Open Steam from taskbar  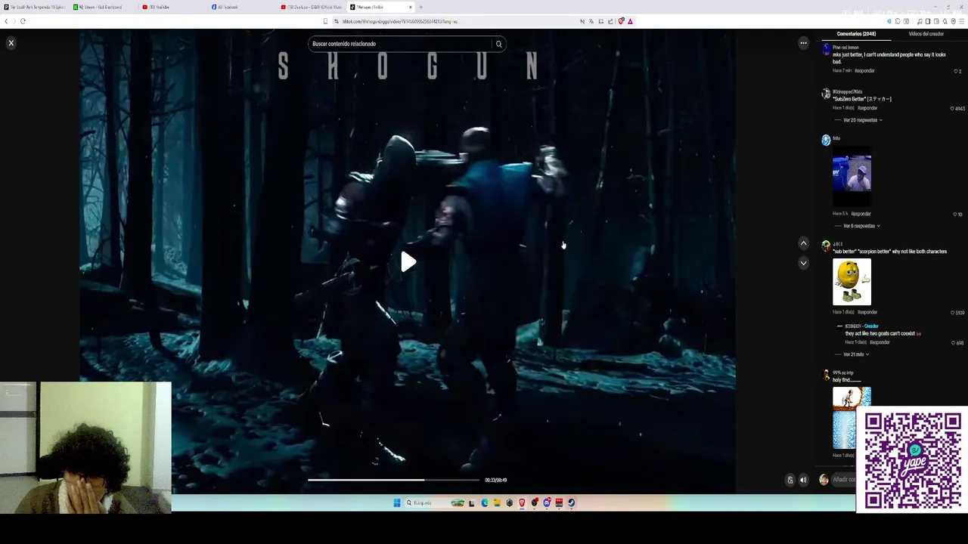[x=571, y=502]
